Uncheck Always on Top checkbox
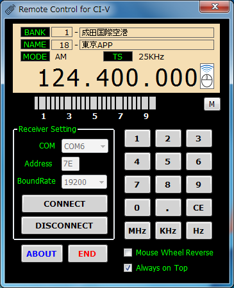The height and width of the screenshot is (288, 234). [128, 268]
